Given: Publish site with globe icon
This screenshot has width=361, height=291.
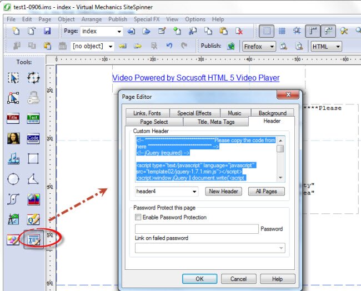Looking at the screenshot, I should click(231, 46).
